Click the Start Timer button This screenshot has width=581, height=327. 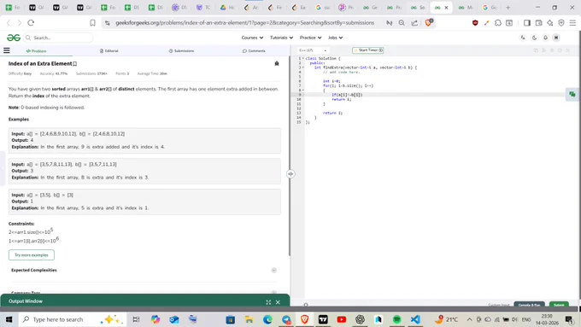[x=368, y=50]
